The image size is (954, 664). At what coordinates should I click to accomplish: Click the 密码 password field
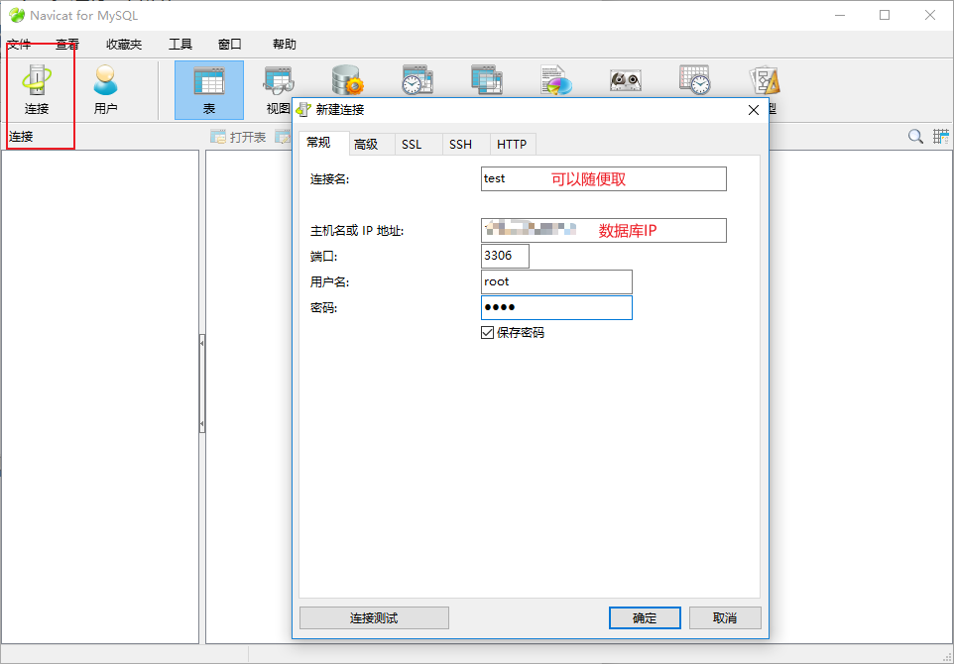pos(556,307)
